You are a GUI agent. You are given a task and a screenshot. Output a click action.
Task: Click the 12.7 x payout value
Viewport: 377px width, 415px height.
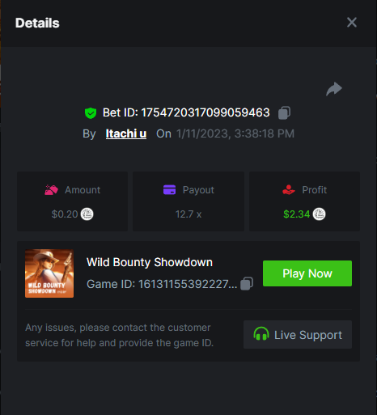(x=188, y=214)
